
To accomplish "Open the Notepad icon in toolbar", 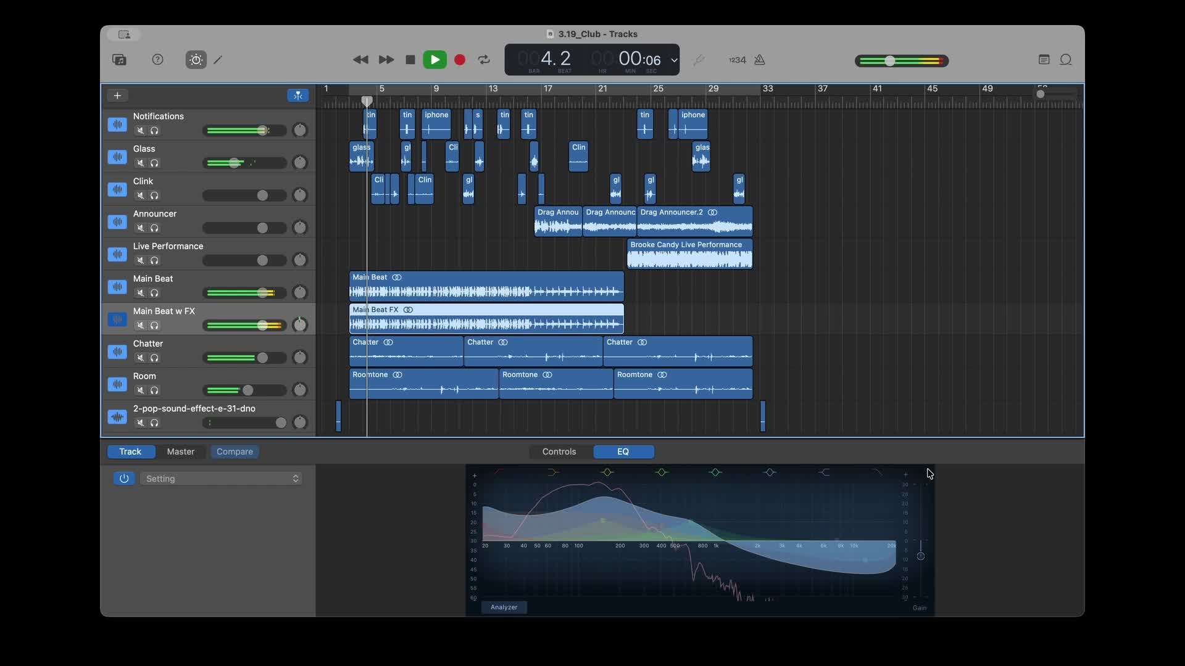I will (1044, 60).
